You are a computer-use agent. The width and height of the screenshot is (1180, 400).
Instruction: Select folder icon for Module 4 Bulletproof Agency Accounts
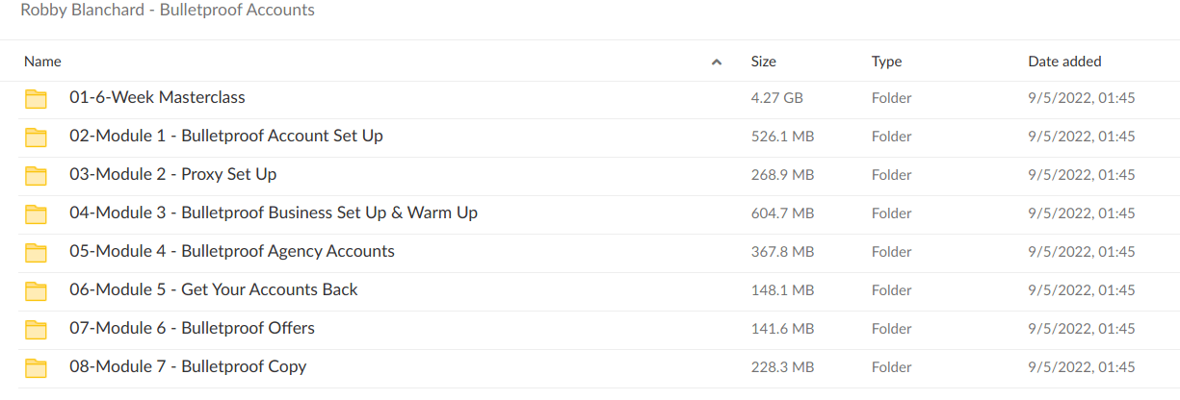36,252
